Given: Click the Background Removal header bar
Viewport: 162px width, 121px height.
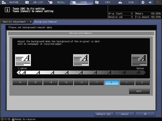Looking at the screenshot, I should [81, 33].
